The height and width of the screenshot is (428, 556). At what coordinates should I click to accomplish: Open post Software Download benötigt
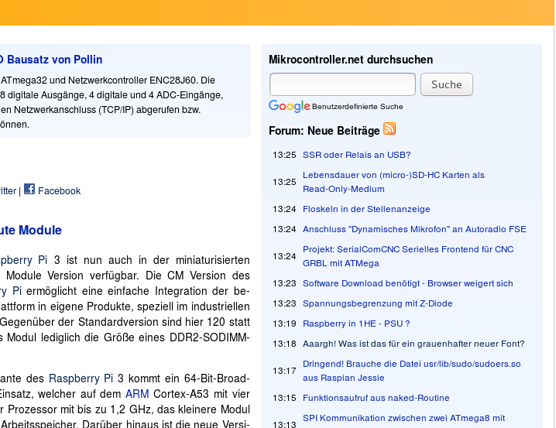408,283
